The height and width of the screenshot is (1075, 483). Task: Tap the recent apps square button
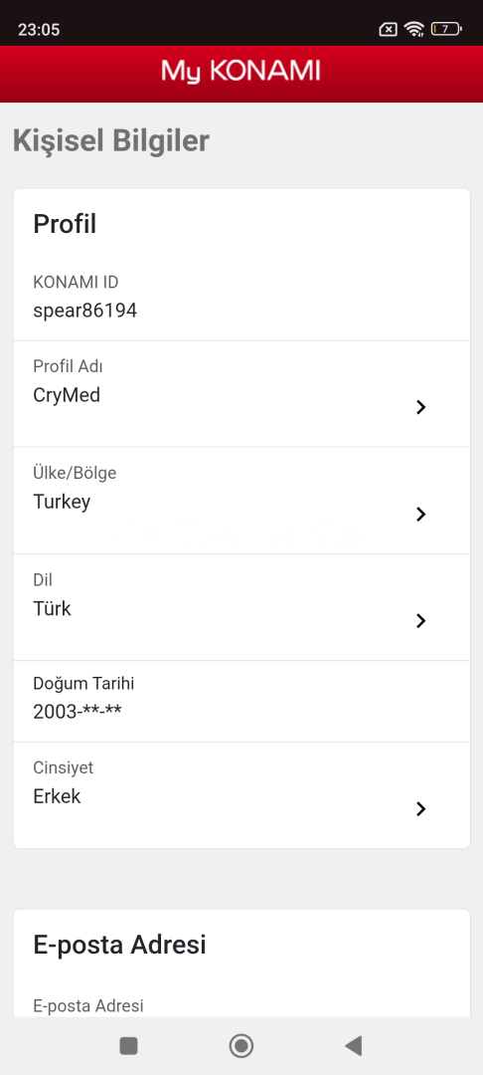(128, 1045)
